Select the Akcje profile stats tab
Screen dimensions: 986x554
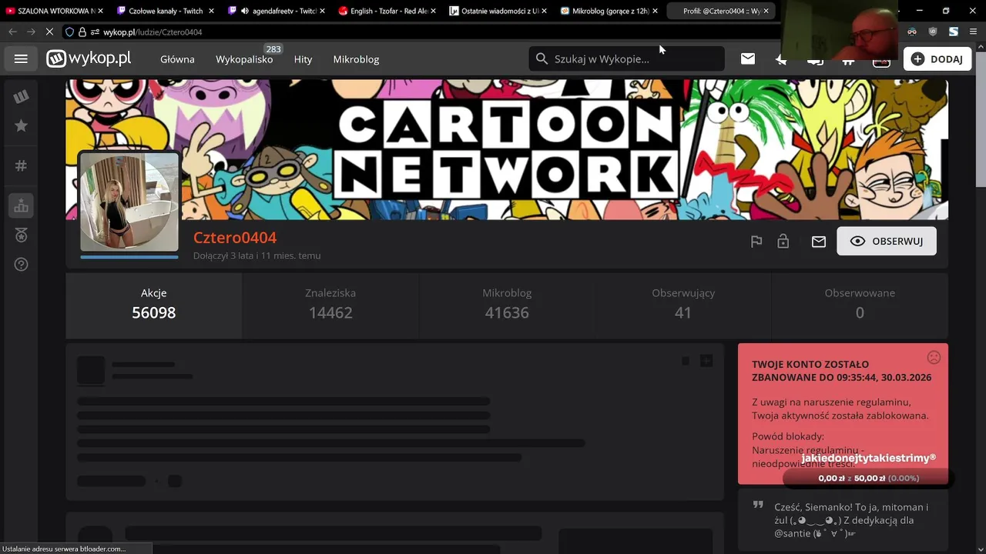154,305
